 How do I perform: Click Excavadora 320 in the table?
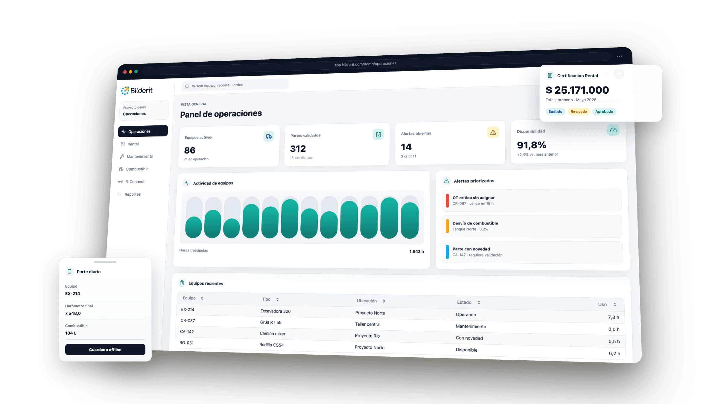click(276, 311)
